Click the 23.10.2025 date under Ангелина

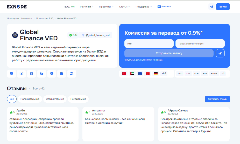click(97, 114)
